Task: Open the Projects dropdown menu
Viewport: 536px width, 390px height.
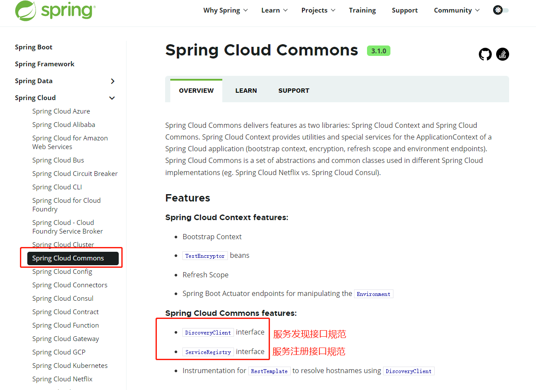Action: pos(318,10)
